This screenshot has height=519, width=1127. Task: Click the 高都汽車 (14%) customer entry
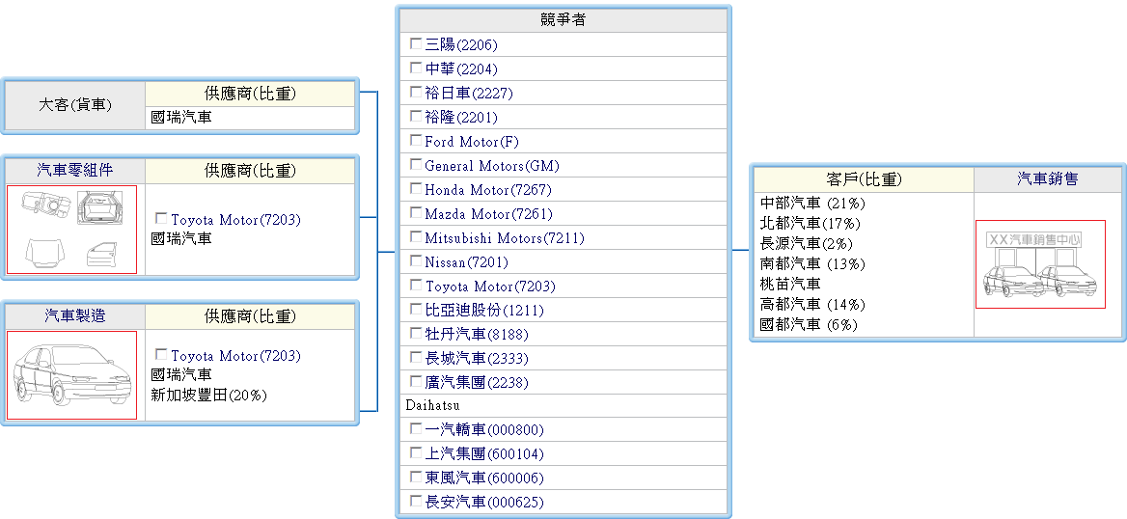pyautogui.click(x=812, y=304)
